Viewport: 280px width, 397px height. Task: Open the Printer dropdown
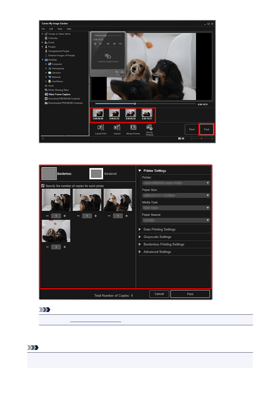pos(176,183)
